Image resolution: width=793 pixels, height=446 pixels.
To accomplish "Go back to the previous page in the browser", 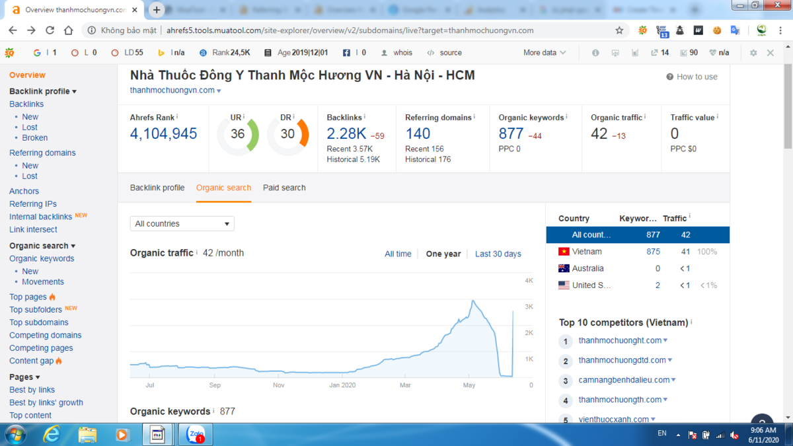I will click(13, 30).
